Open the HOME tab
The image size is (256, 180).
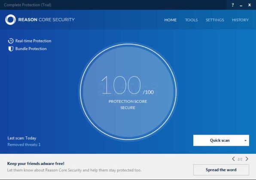point(171,20)
